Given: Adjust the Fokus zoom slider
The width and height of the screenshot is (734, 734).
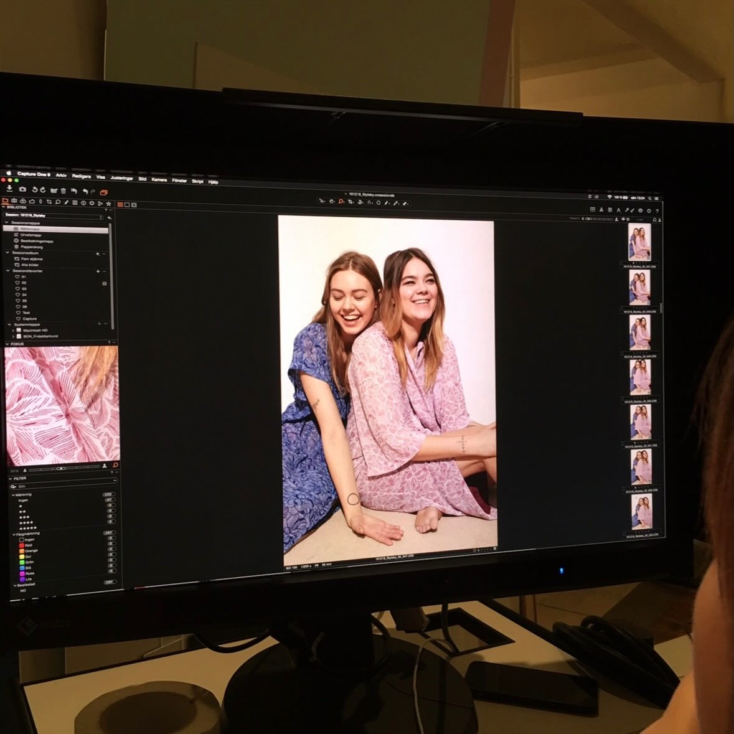Looking at the screenshot, I should coord(60,468).
